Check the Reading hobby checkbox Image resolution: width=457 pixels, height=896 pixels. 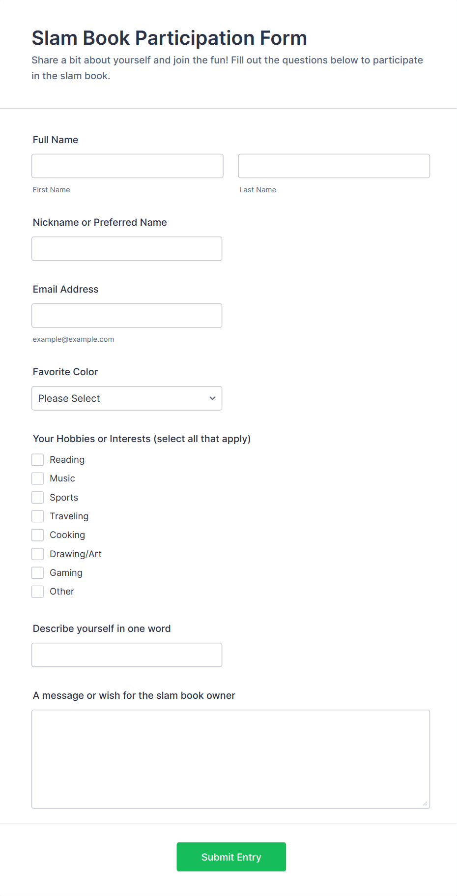click(38, 460)
